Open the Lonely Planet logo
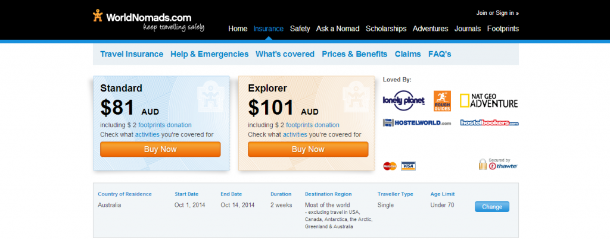610x240 pixels. pyautogui.click(x=403, y=101)
